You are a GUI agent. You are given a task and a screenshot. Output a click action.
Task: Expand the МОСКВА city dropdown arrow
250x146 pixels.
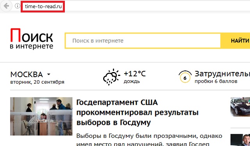tap(48, 74)
